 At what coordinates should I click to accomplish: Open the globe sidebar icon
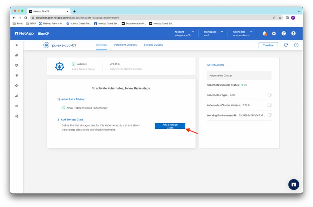point(17,106)
